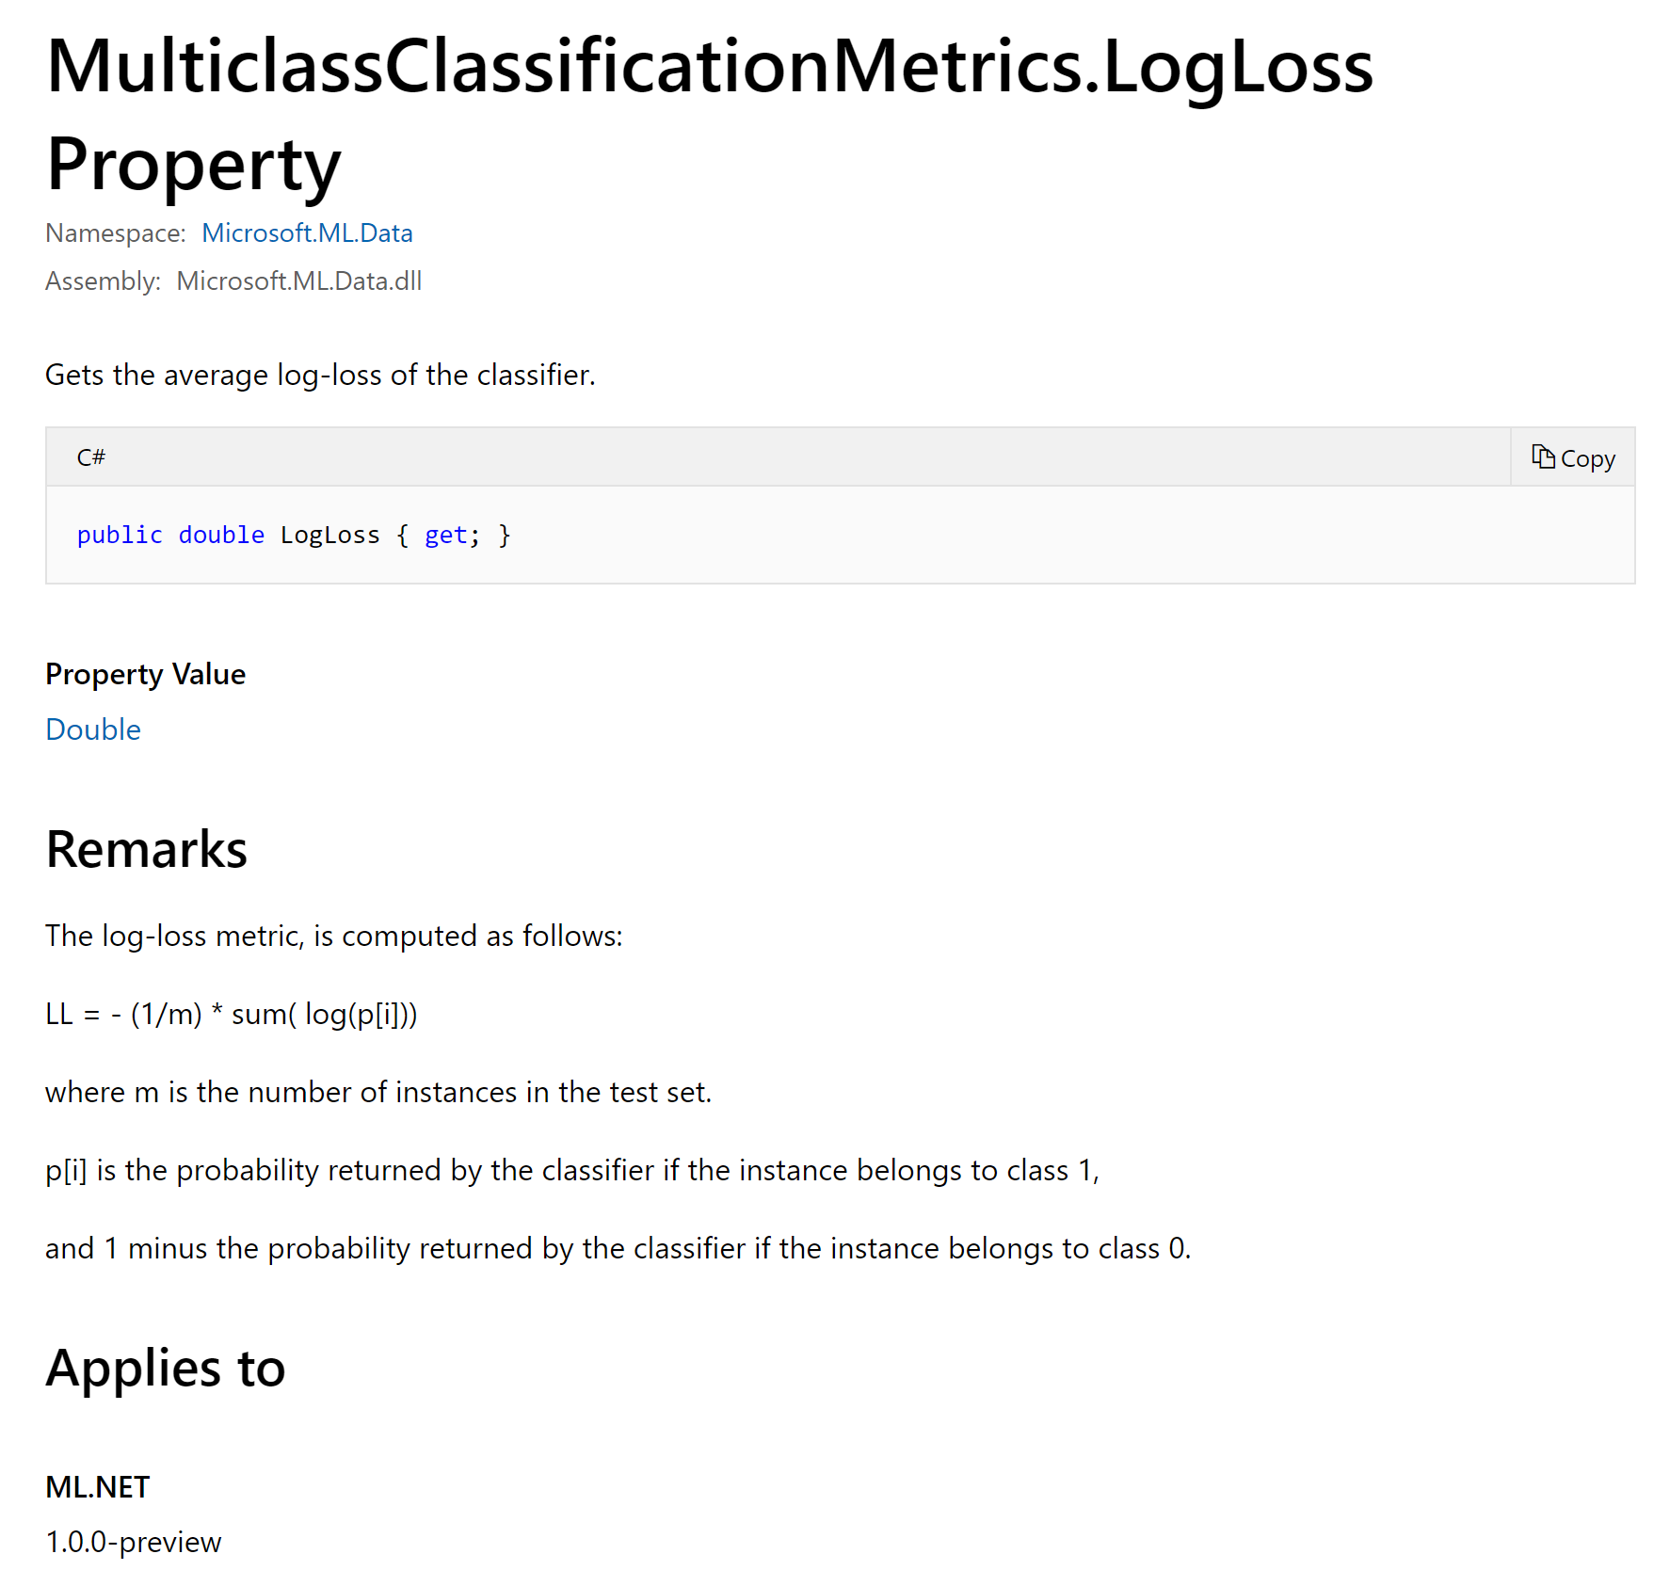The width and height of the screenshot is (1670, 1586).
Task: Click the Remarks heading
Action: point(147,849)
